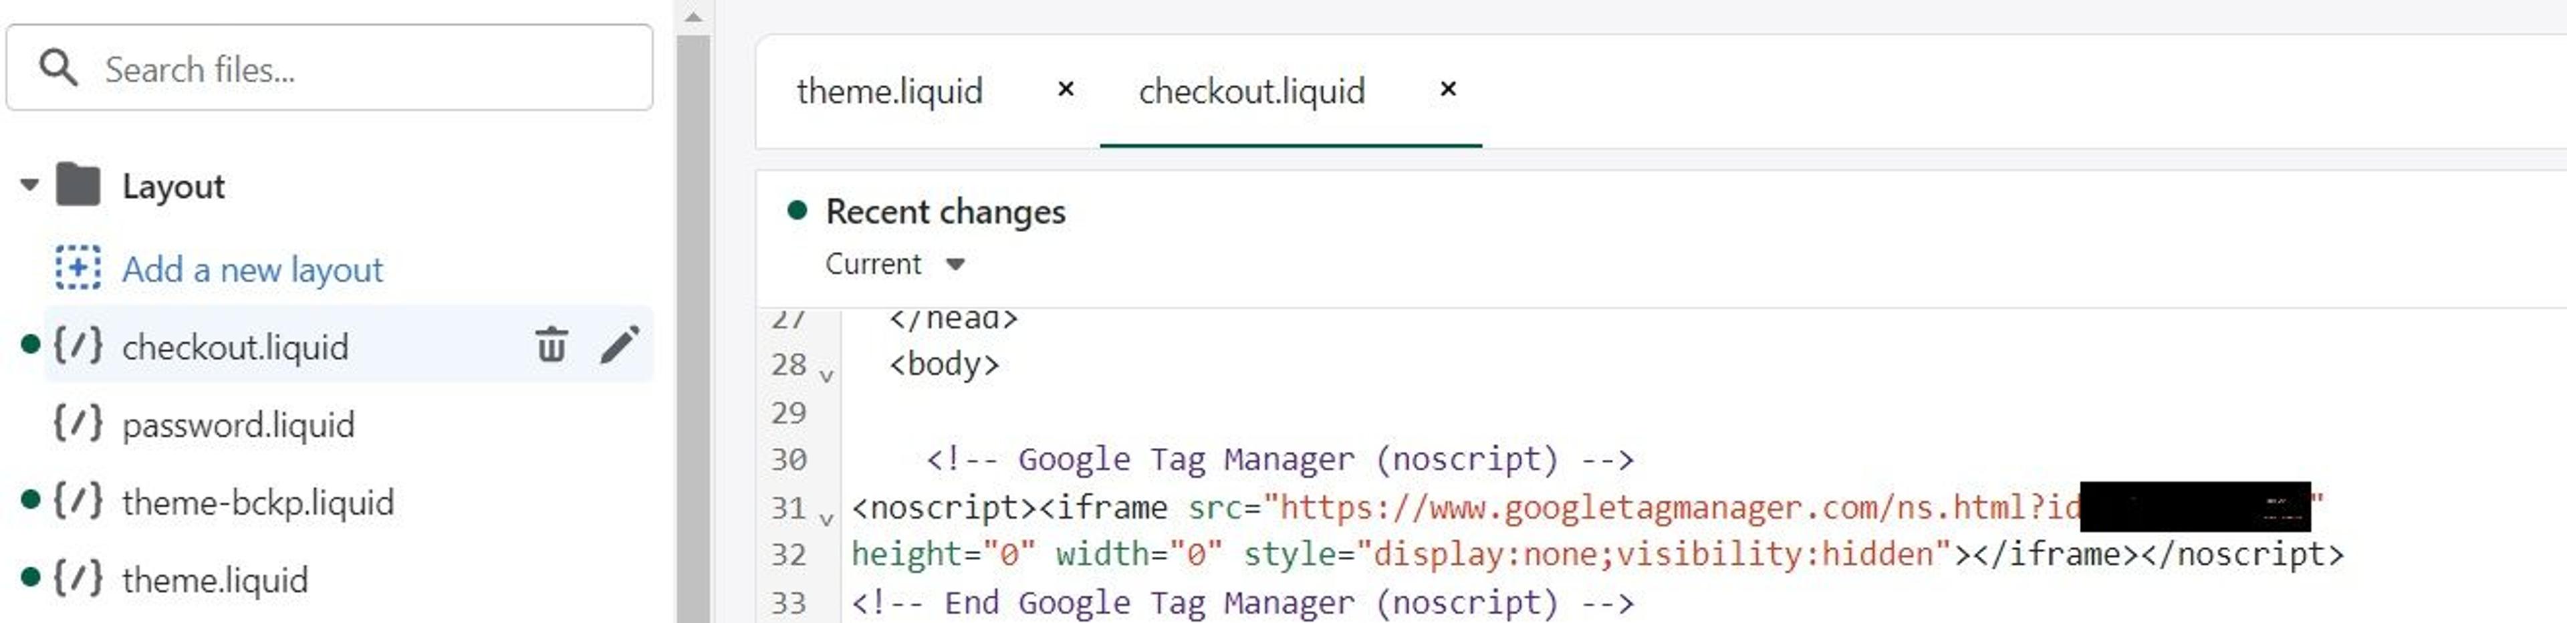Click the theme.liquid file icon in sidebar

point(78,579)
